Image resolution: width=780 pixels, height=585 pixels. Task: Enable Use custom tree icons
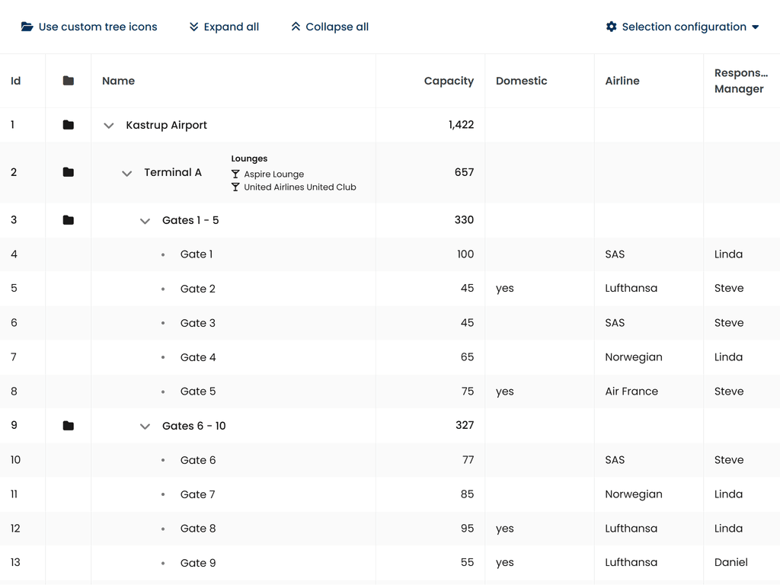(89, 27)
